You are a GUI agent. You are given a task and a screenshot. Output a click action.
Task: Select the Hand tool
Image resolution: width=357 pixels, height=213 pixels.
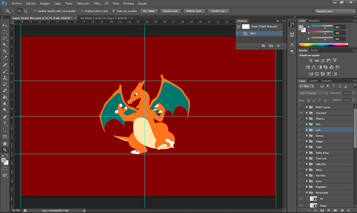[x=5, y=144]
